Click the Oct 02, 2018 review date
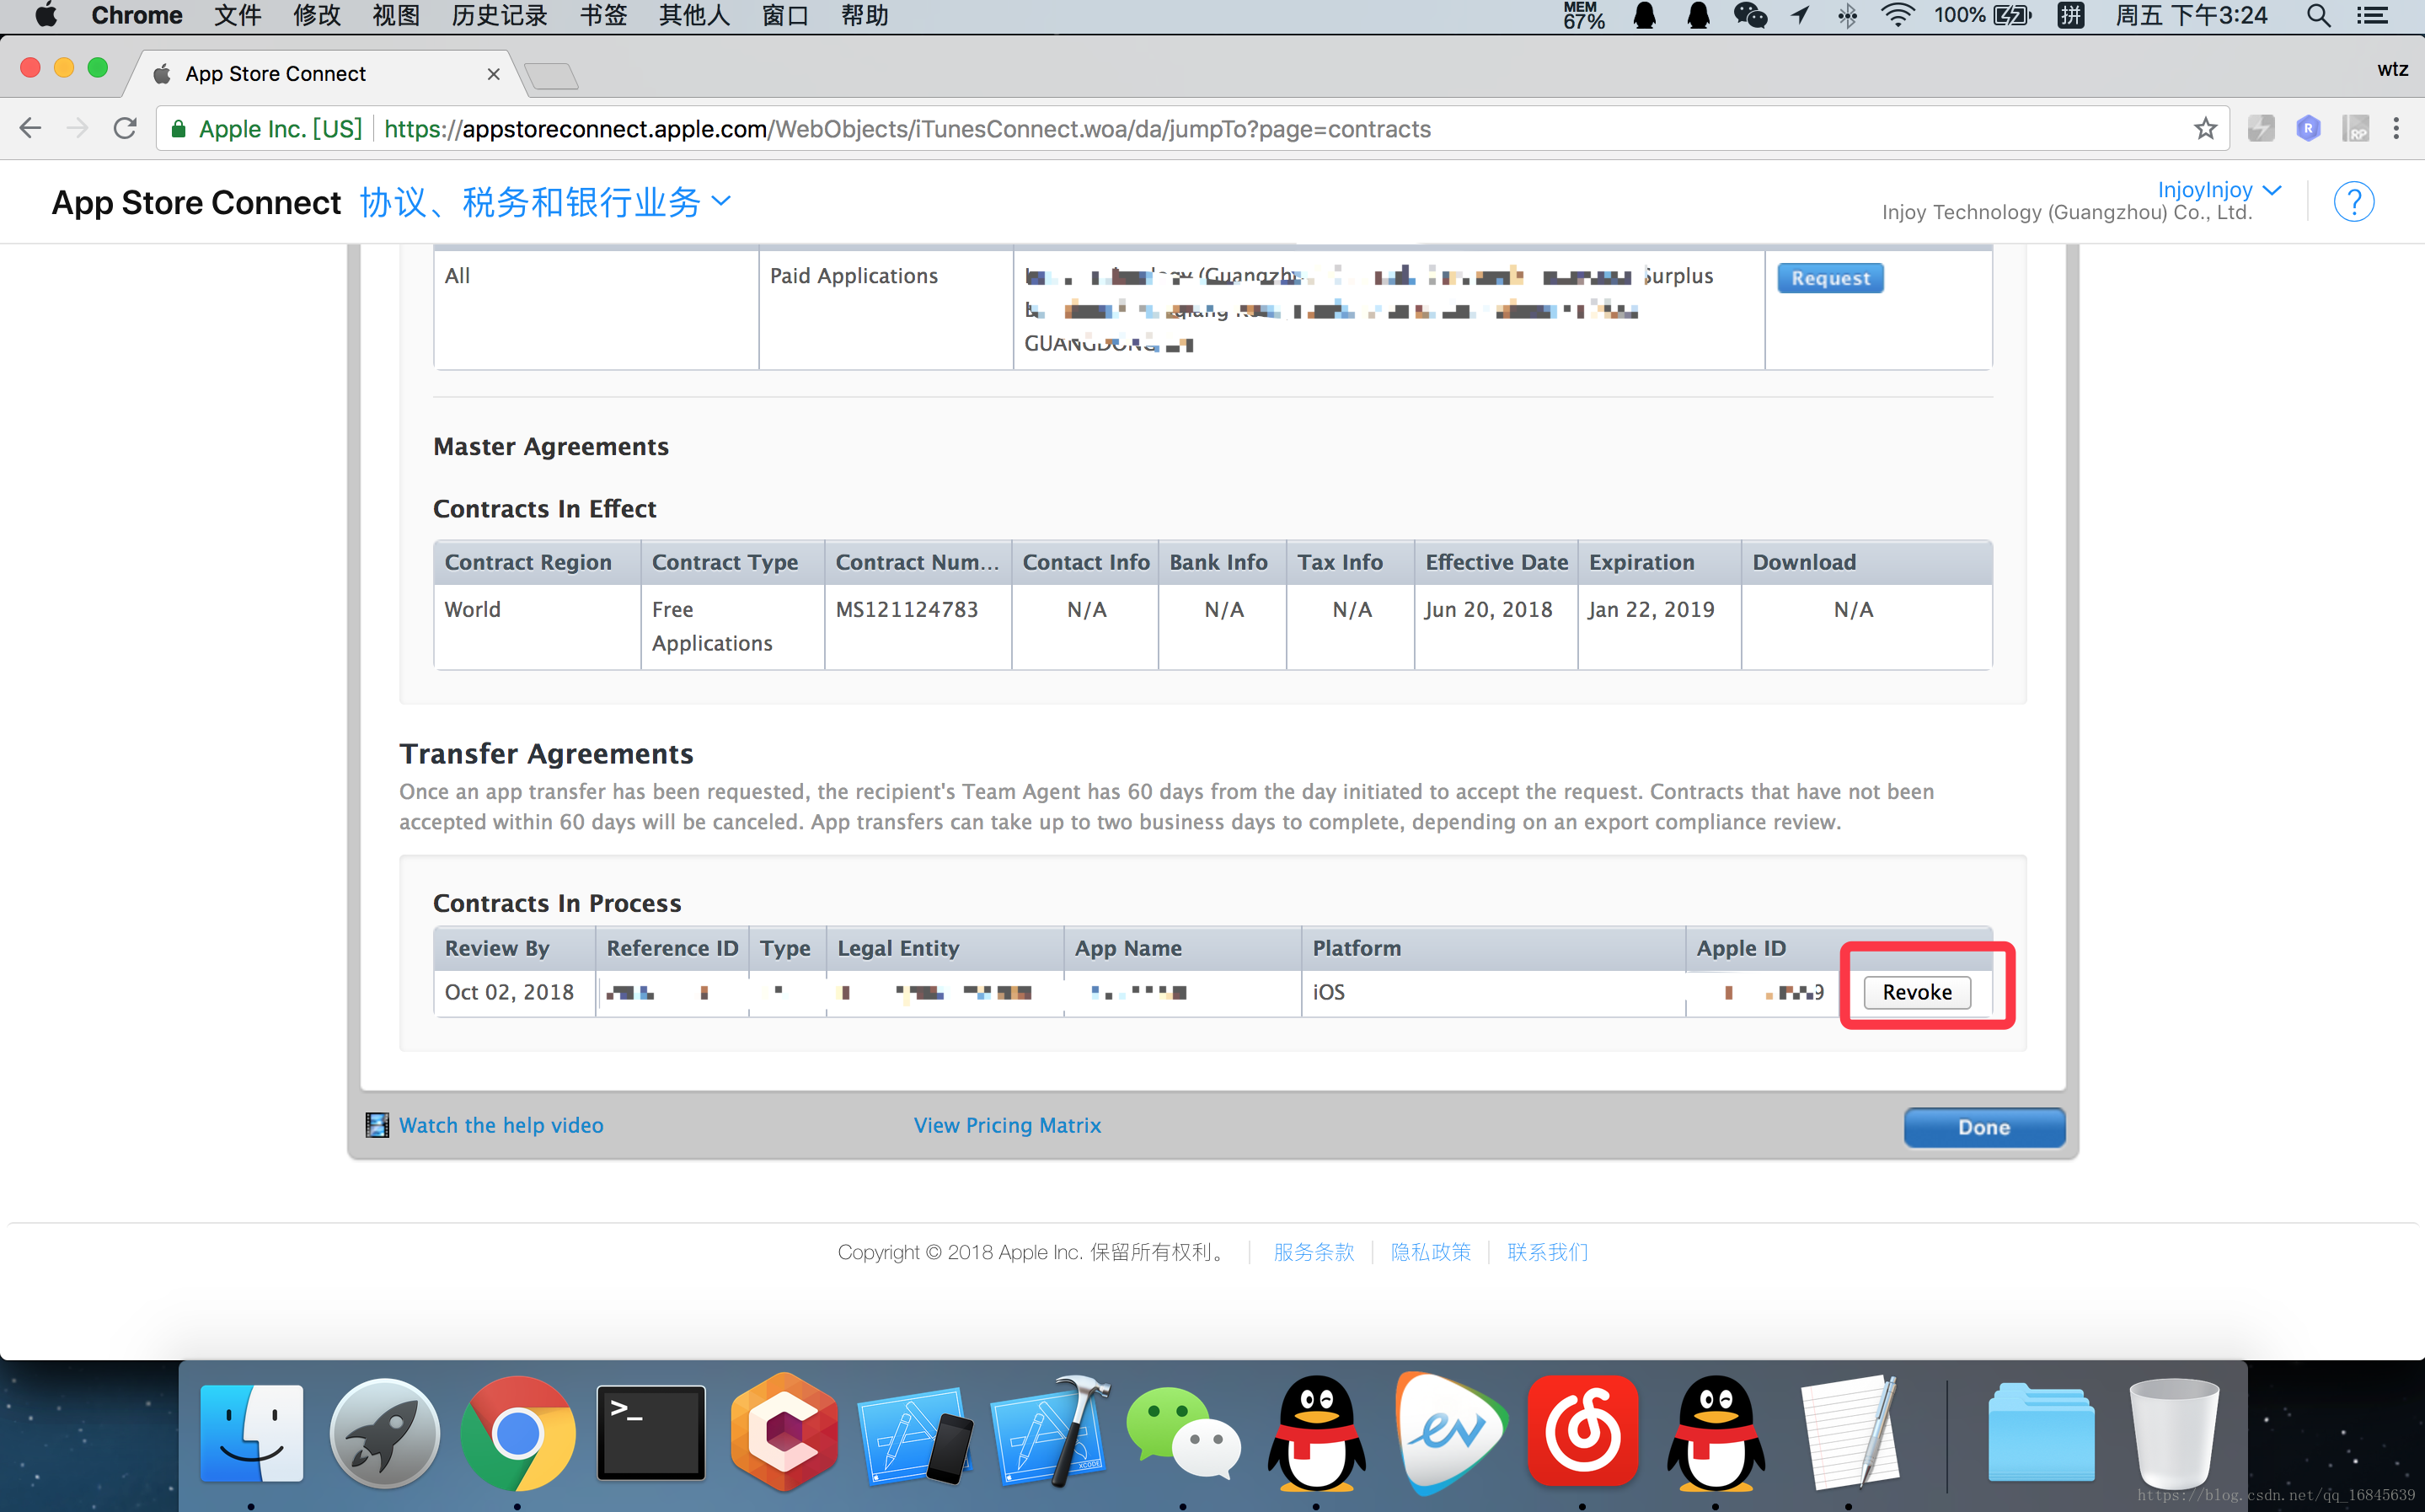 click(509, 992)
